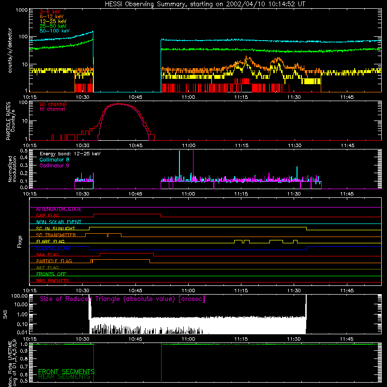Click the 10:30 time label under the SAS panel
Screen dimensions: 387x387
[82, 339]
